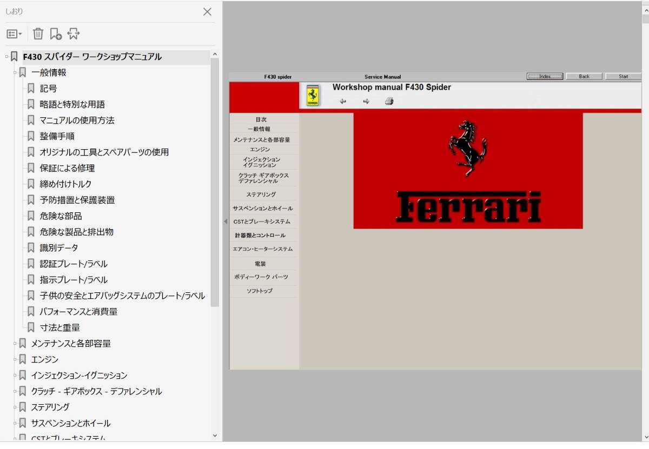Select メンテナンスと各部容量 in manual side menu
Viewport: 649px width, 449px height.
[x=262, y=139]
